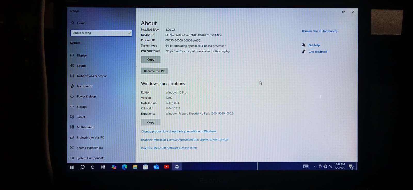Open Cortana from the taskbar

tap(93, 167)
